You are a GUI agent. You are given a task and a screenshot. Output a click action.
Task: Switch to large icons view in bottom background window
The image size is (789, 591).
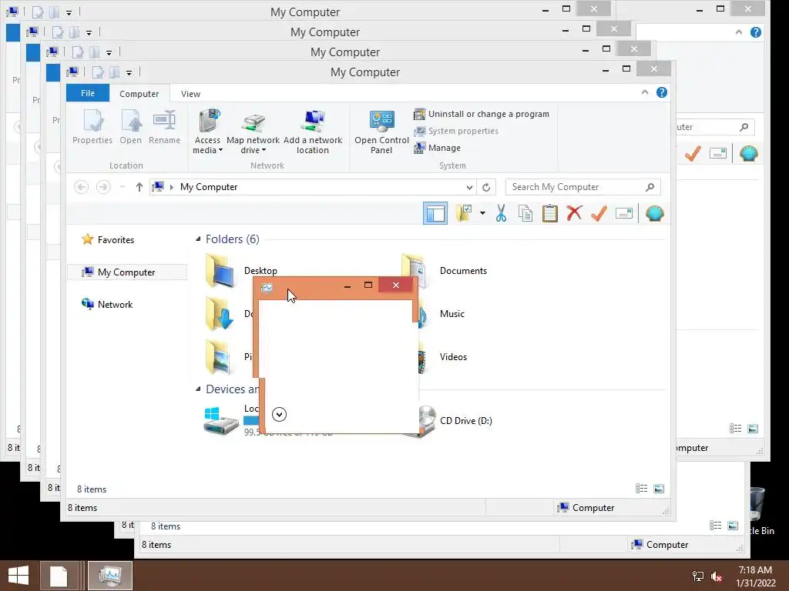tap(733, 526)
